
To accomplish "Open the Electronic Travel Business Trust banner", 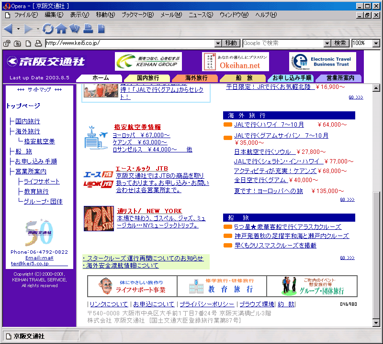I will (322, 62).
